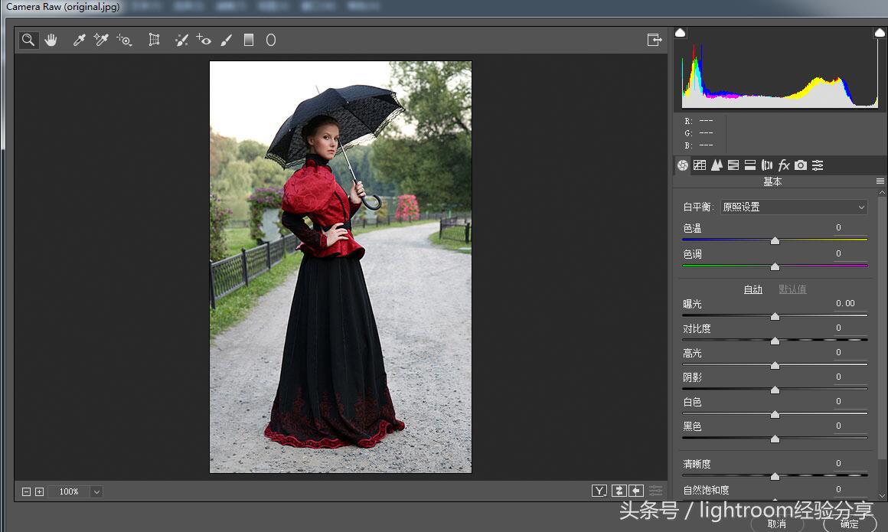Viewport: 888px width, 532px height.
Task: Switch to the Camera Calibration tab
Action: point(801,165)
